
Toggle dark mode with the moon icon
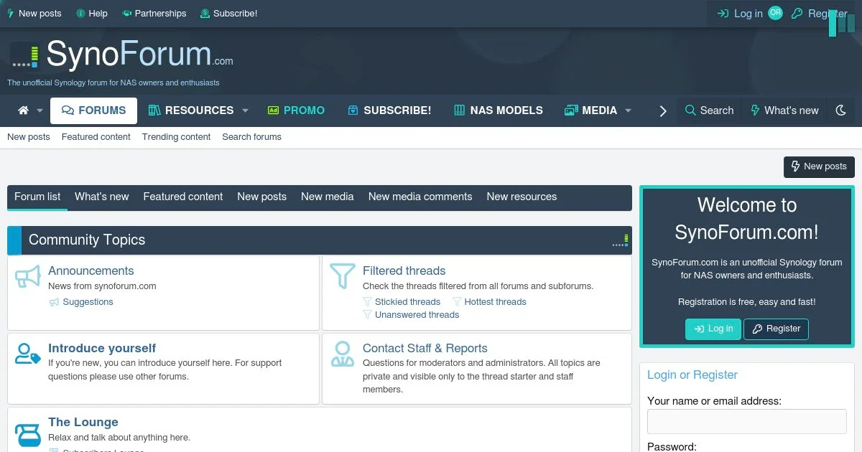841,110
